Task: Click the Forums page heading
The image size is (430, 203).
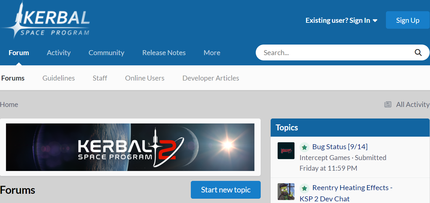Action: point(18,190)
